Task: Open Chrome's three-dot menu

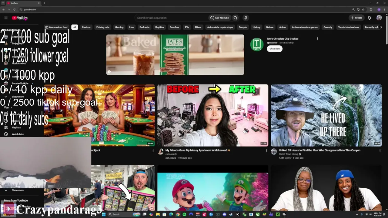Action: tap(384, 9)
